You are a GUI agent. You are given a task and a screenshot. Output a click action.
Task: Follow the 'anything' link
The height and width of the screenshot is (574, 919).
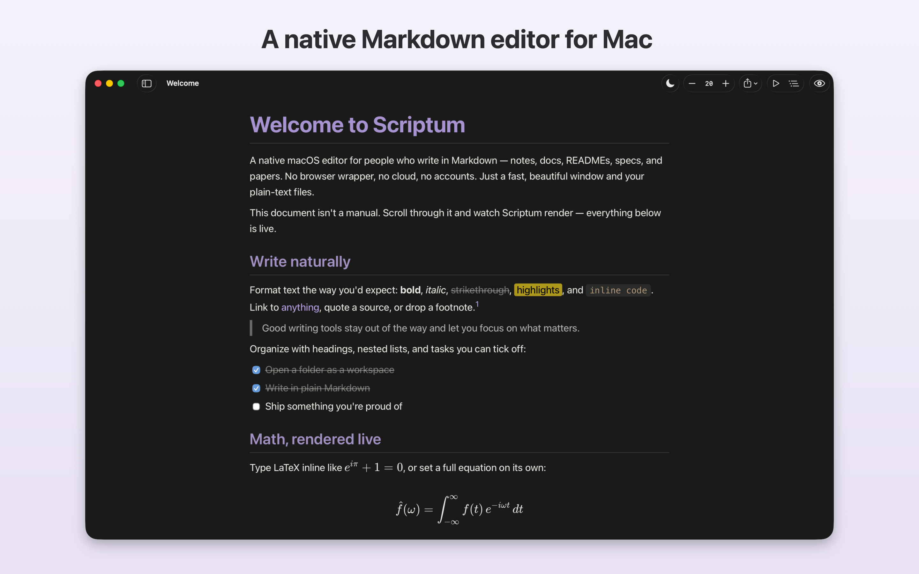(x=300, y=307)
